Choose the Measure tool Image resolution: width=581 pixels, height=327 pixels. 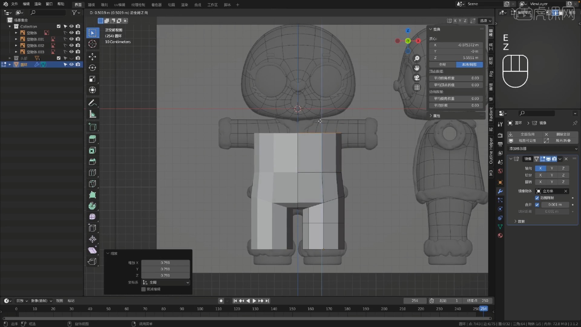(x=93, y=114)
